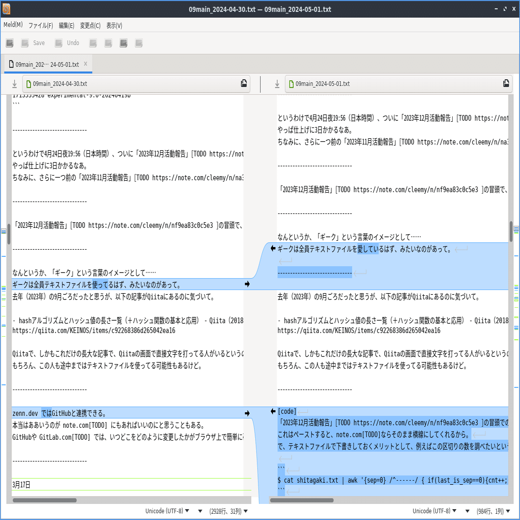Click the qiita.com URL in right pane
The height and width of the screenshot is (520, 520).
click(359, 330)
